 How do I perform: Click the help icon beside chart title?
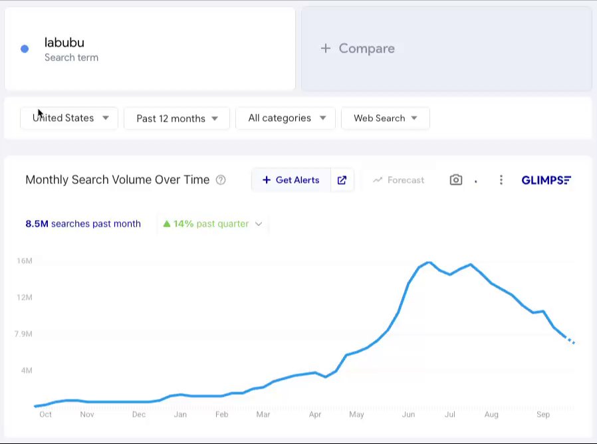coord(221,180)
